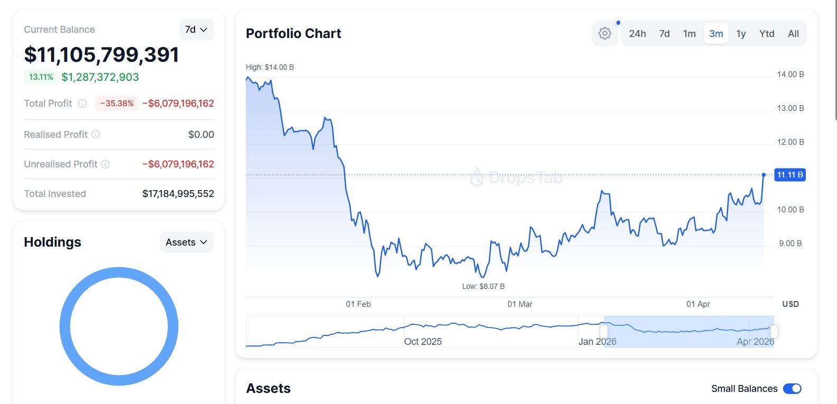Switch chart to the 1y range
Viewport: 837px width, 404px height.
(741, 34)
